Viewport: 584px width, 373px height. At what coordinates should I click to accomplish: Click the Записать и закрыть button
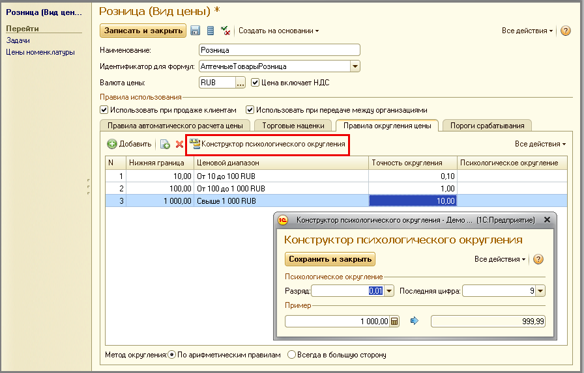click(143, 31)
